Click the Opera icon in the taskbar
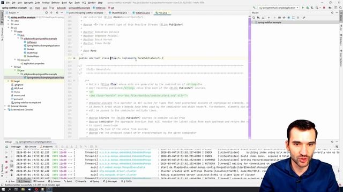This screenshot has width=343, height=192. (x=36, y=189)
